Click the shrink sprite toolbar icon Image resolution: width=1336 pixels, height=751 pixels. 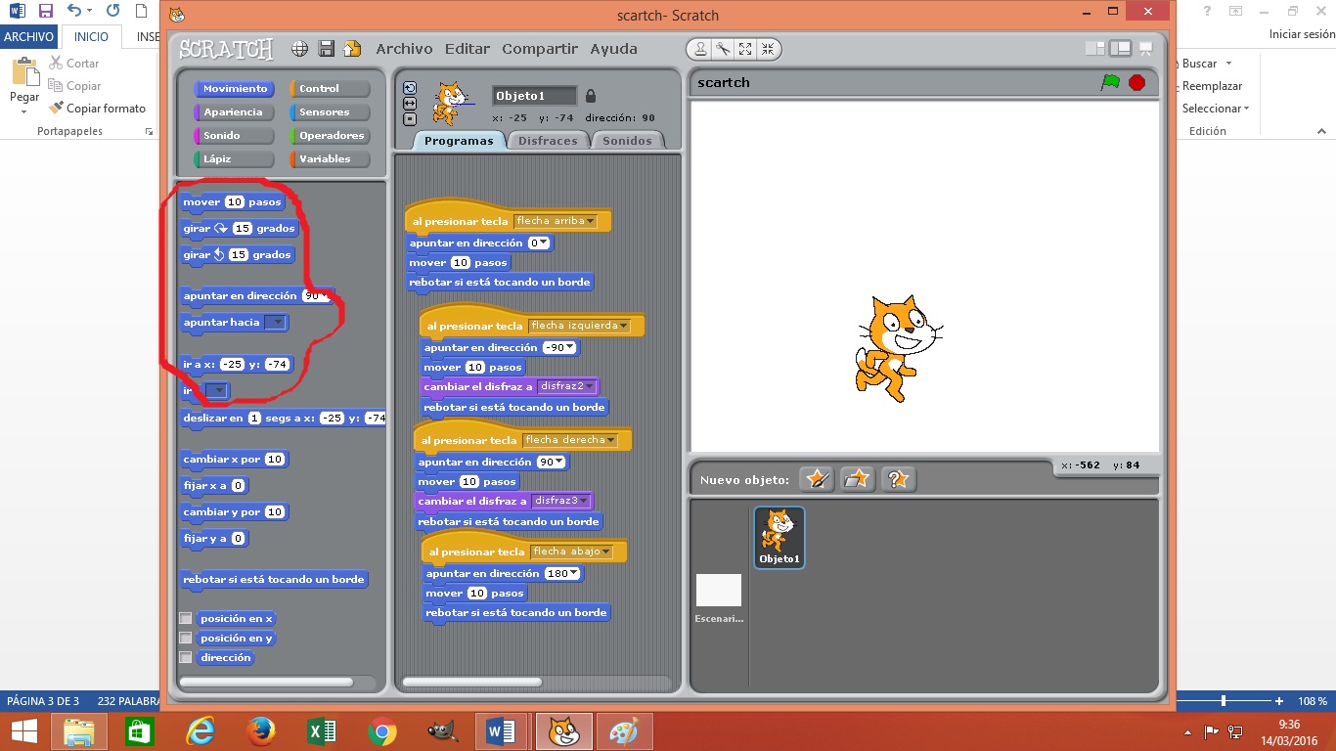pyautogui.click(x=768, y=49)
